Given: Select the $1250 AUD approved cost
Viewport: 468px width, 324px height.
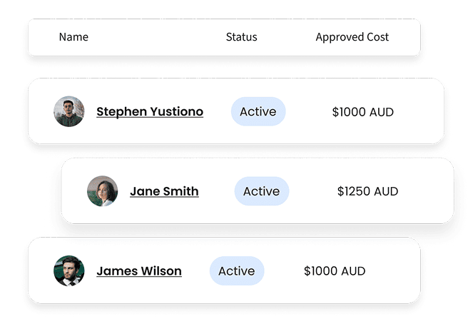Looking at the screenshot, I should 367,191.
